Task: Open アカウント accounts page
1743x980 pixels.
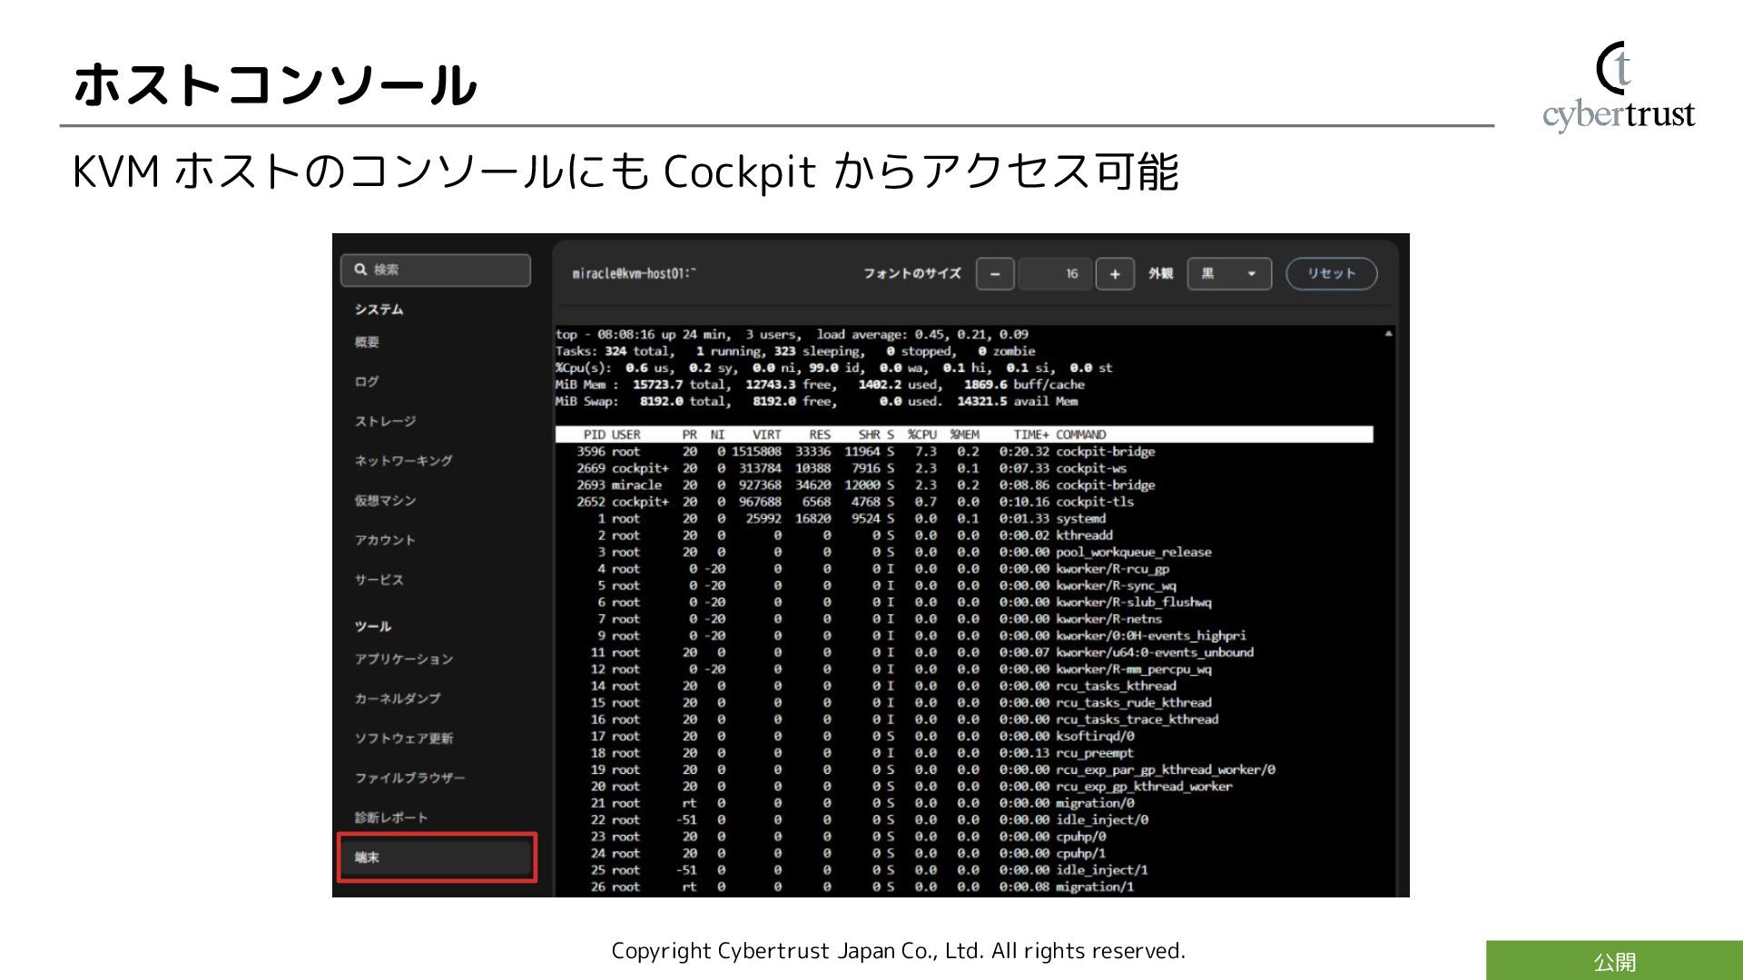Action: pos(385,540)
